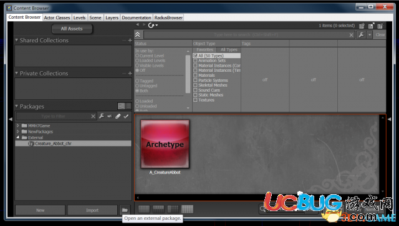Screen dimensions: 399x226
Task: Collapse the filter panel with double-chevron icon
Action: (x=138, y=35)
